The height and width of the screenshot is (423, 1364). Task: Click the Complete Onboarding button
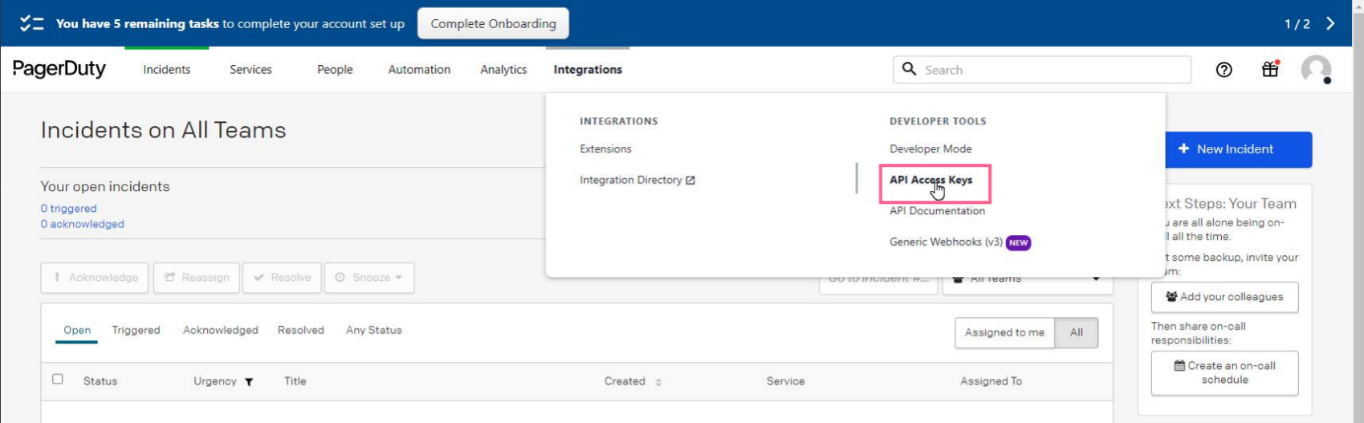pyautogui.click(x=493, y=23)
